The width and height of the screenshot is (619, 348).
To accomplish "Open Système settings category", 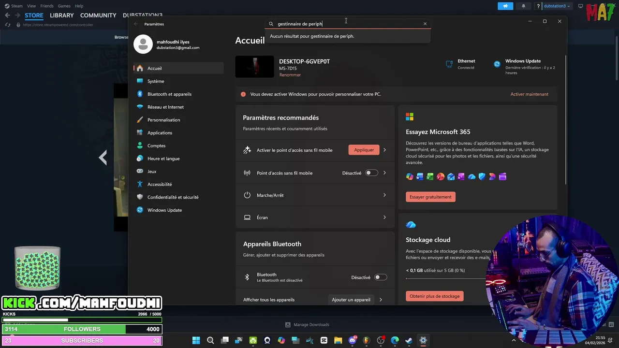I will (x=178, y=81).
